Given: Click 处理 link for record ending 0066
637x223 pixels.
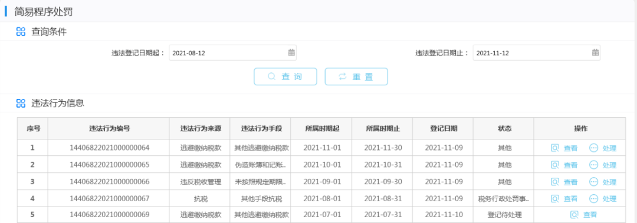Looking at the screenshot, I should click(x=609, y=182).
